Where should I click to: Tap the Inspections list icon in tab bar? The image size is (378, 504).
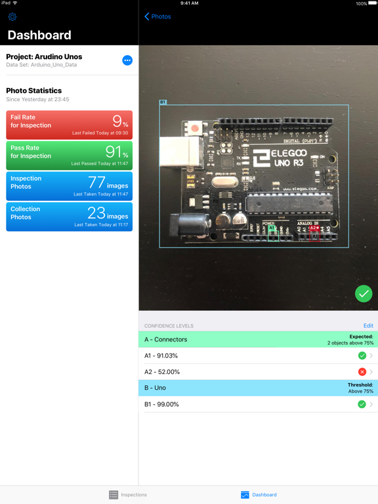click(x=113, y=495)
